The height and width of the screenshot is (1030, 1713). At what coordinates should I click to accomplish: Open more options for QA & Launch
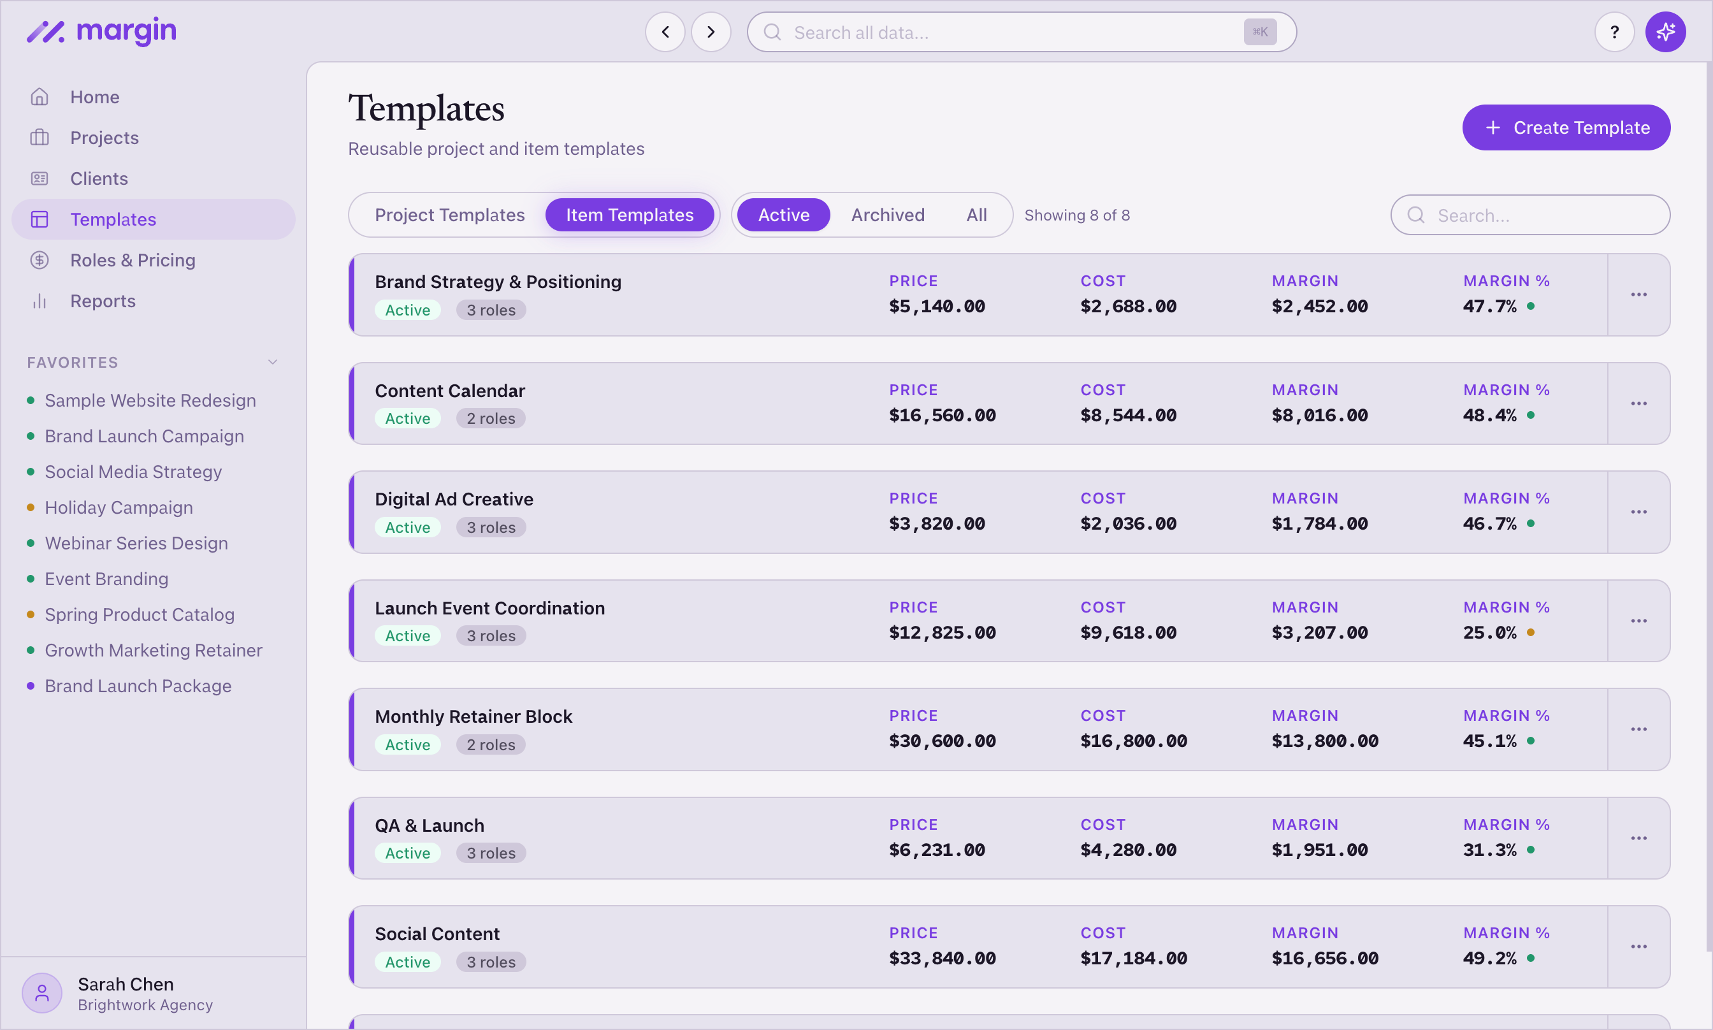point(1638,838)
